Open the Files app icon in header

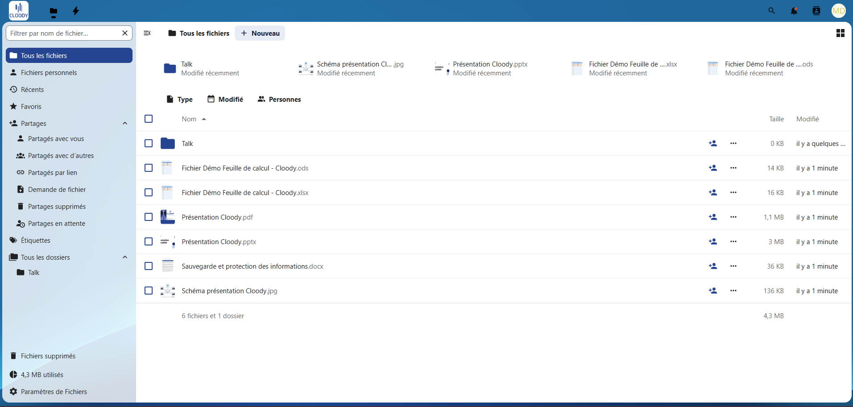[54, 11]
